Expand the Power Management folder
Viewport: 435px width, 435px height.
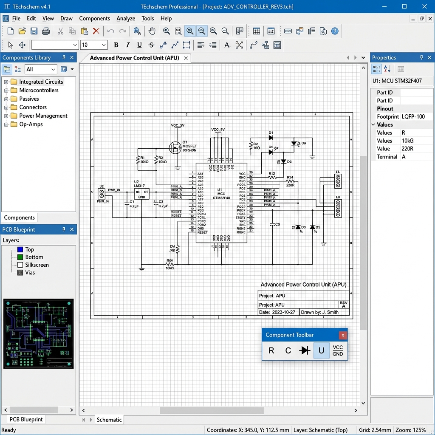pos(6,116)
